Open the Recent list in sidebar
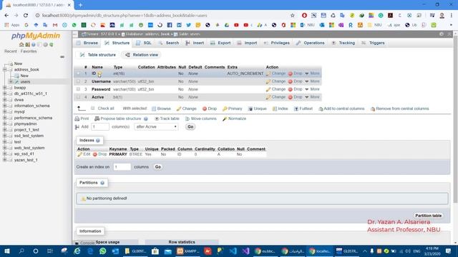 coord(11,51)
